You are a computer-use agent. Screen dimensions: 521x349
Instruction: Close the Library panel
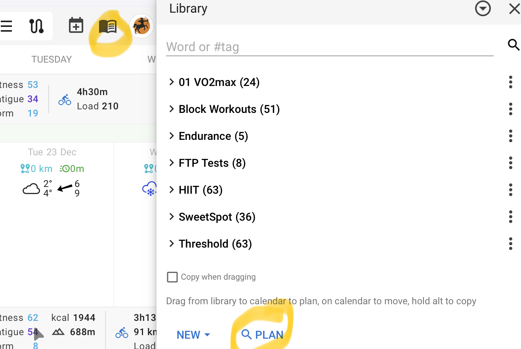514,9
